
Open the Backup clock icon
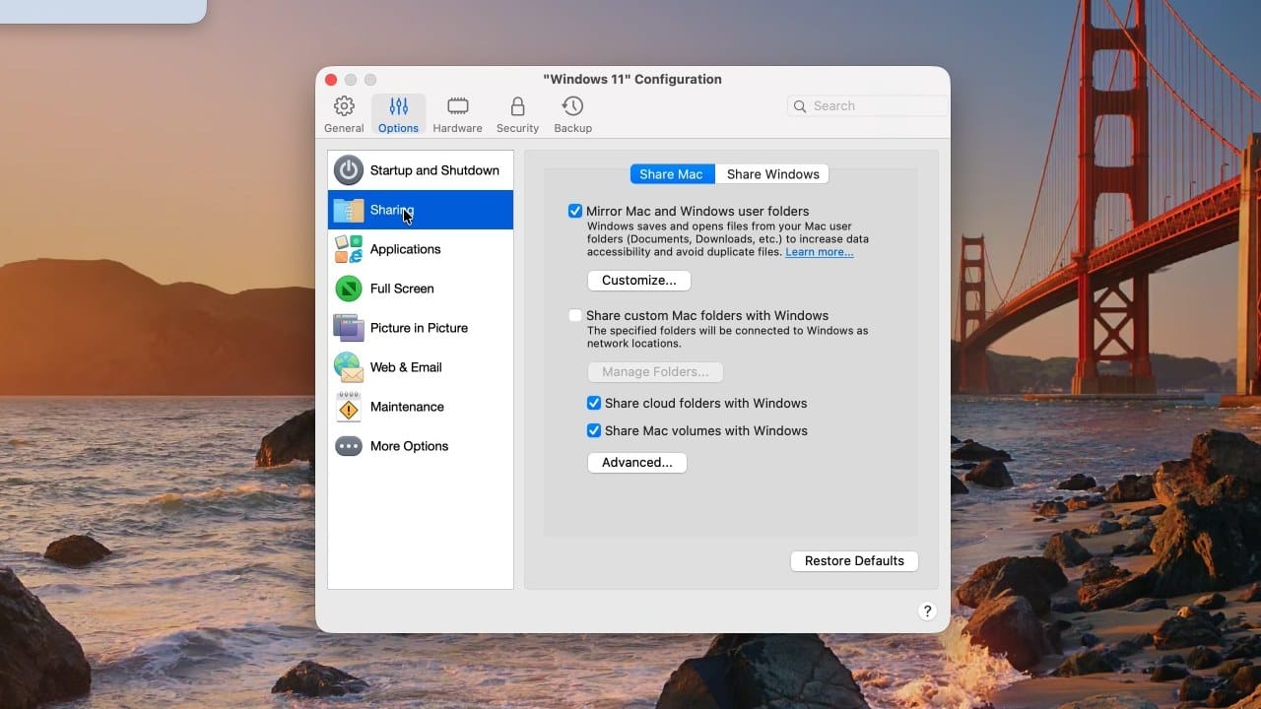click(x=572, y=106)
